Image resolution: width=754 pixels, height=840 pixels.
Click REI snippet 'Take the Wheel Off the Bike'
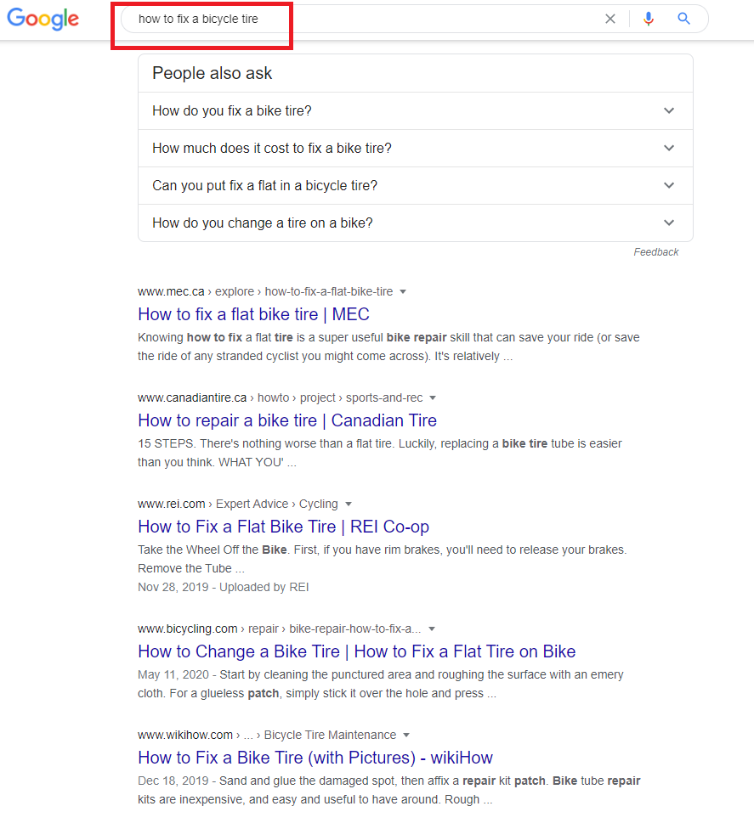pos(383,559)
